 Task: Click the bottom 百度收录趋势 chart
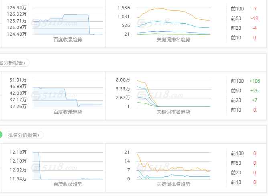point(67,165)
